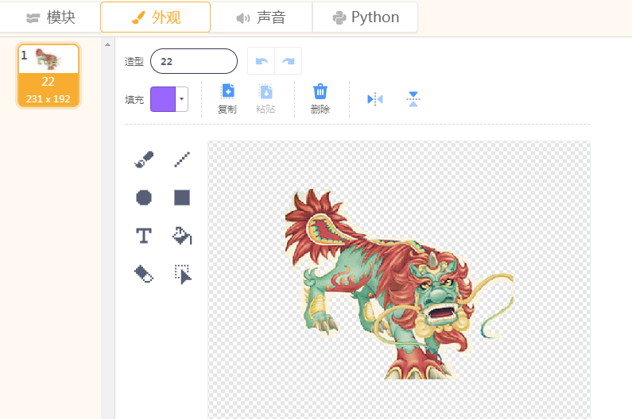Screen dimensions: 632x419
Task: Undo the last edit
Action: pos(262,61)
